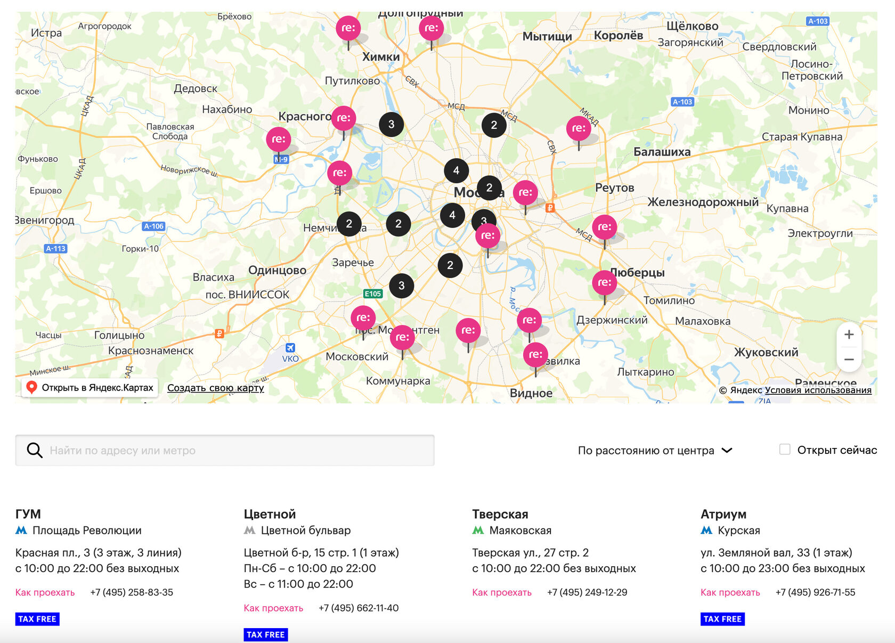Image resolution: width=895 pixels, height=643 pixels.
Task: Click Как проехать for Атриум store
Action: tap(730, 592)
